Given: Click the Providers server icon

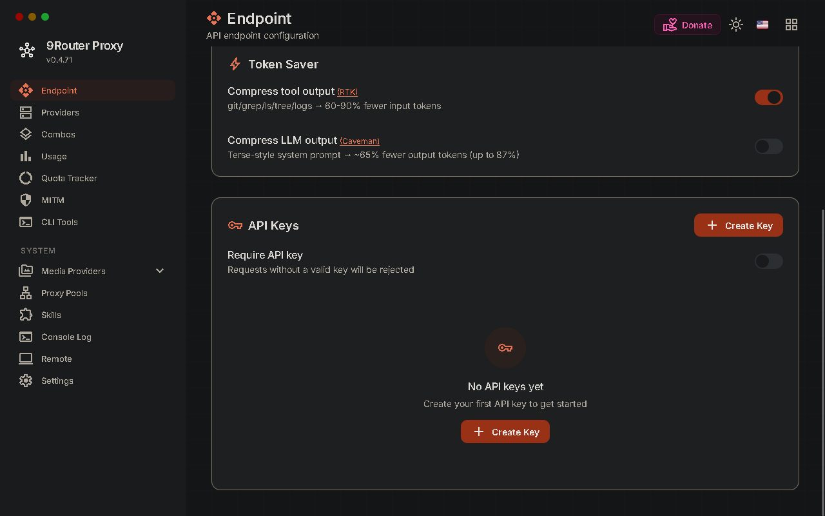Looking at the screenshot, I should (x=26, y=112).
